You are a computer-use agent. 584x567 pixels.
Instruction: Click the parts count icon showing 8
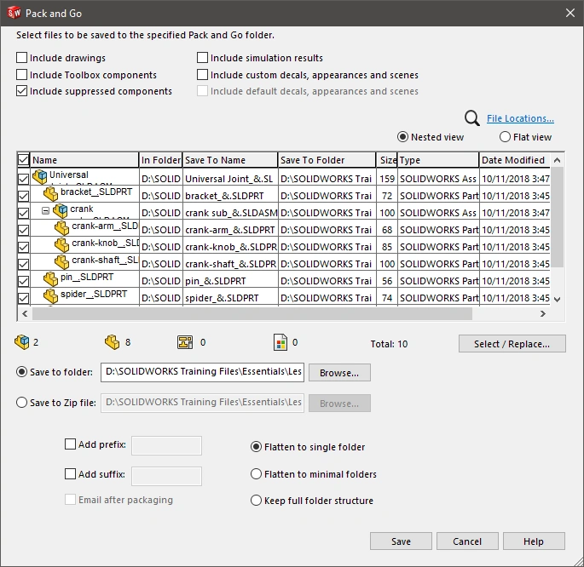point(112,342)
